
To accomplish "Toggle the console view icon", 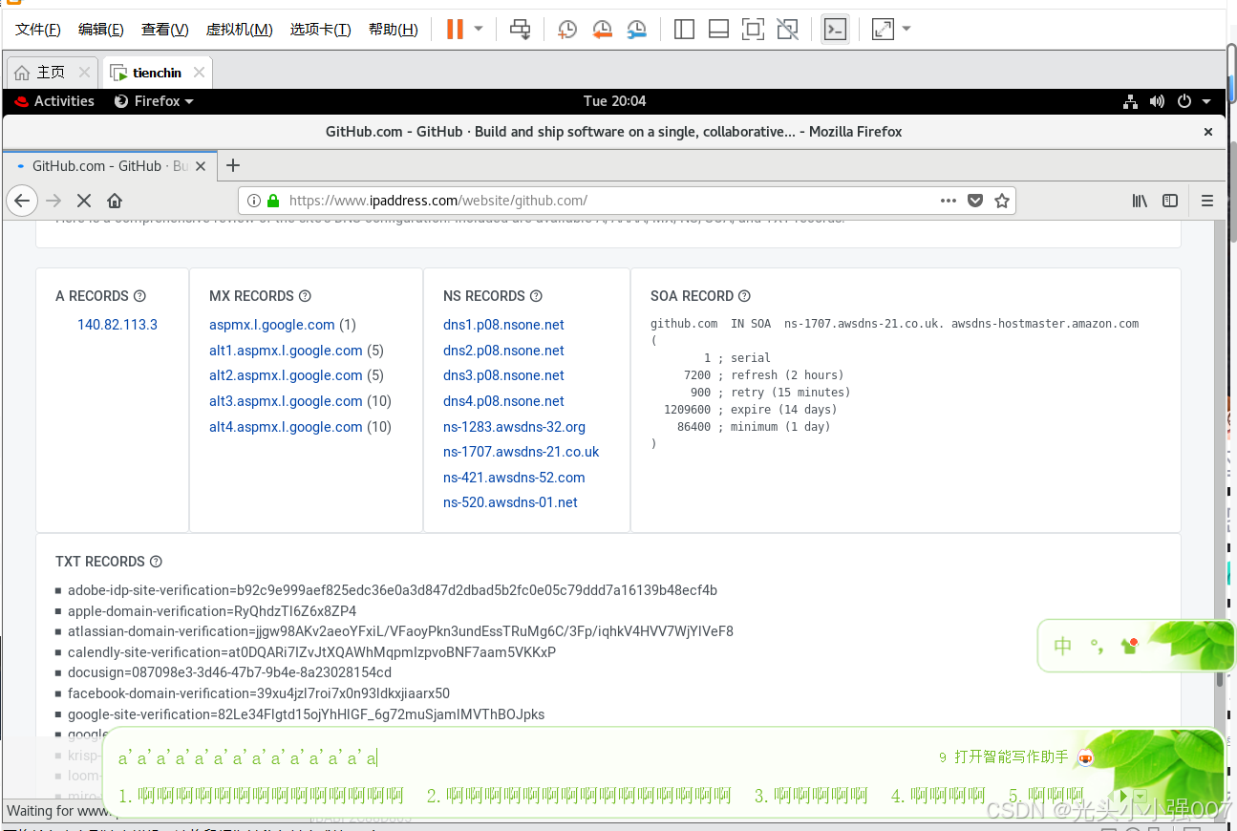I will [x=835, y=30].
